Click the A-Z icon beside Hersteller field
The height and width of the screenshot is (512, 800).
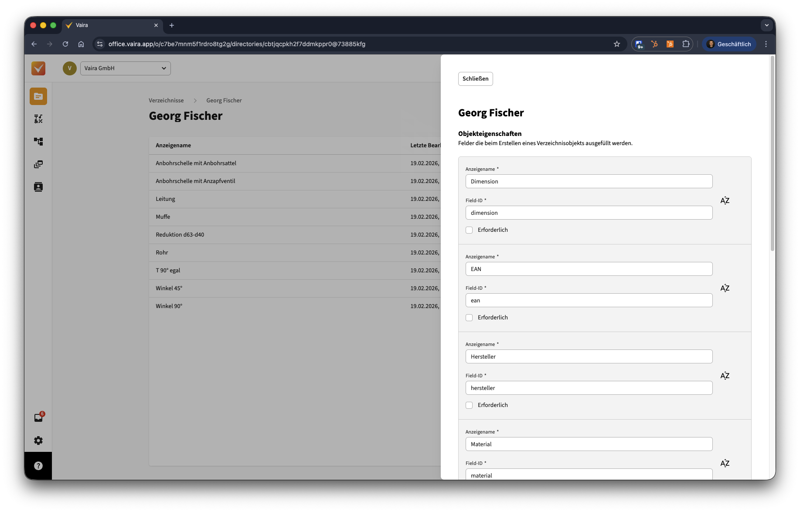click(725, 376)
